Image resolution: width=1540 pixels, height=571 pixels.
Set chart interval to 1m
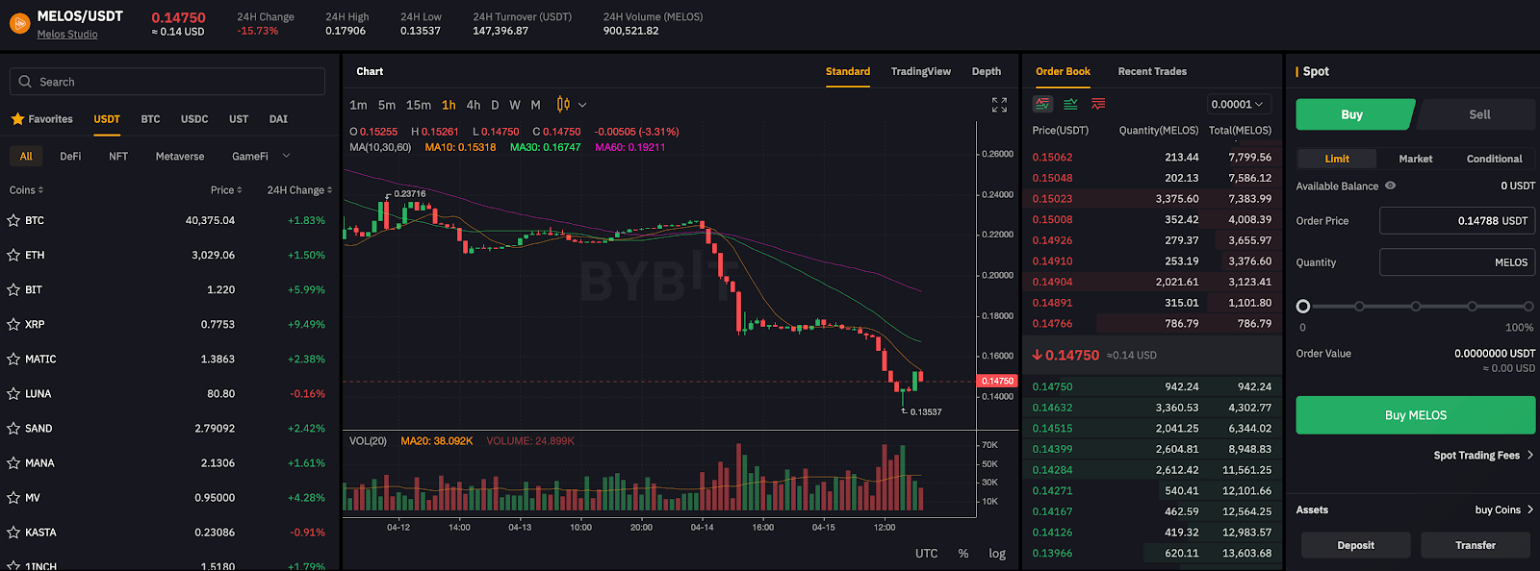point(358,105)
